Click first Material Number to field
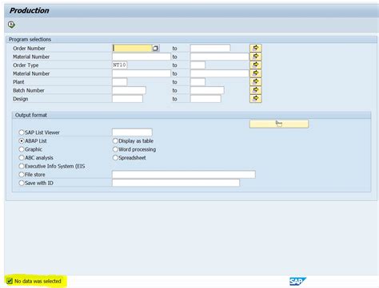379x288 pixels. pos(220,57)
